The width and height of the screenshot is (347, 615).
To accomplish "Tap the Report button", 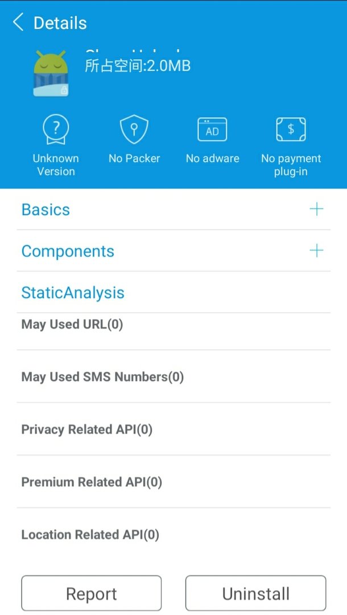I will click(91, 593).
